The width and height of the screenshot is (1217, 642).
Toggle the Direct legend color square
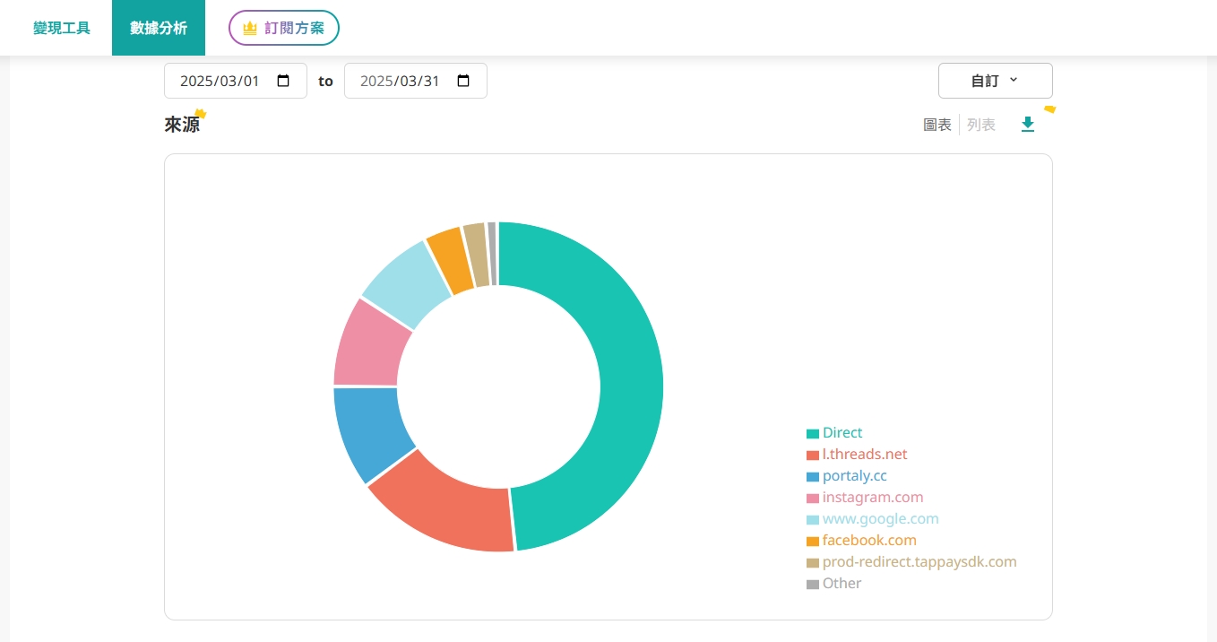point(813,433)
